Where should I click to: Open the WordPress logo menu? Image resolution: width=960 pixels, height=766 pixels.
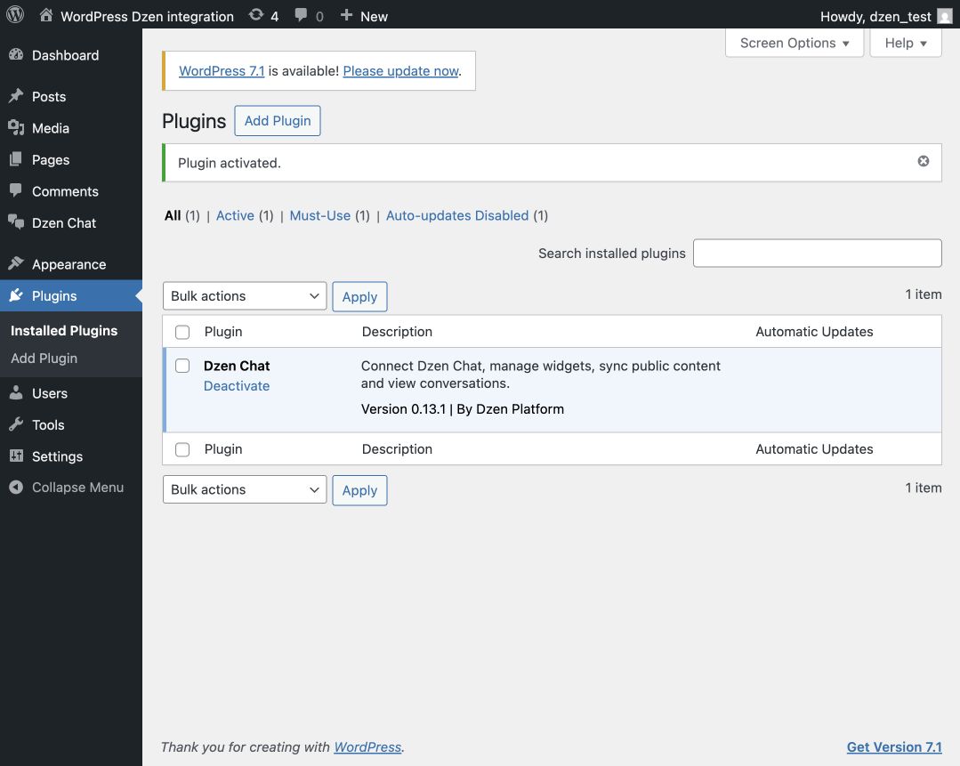pos(15,15)
